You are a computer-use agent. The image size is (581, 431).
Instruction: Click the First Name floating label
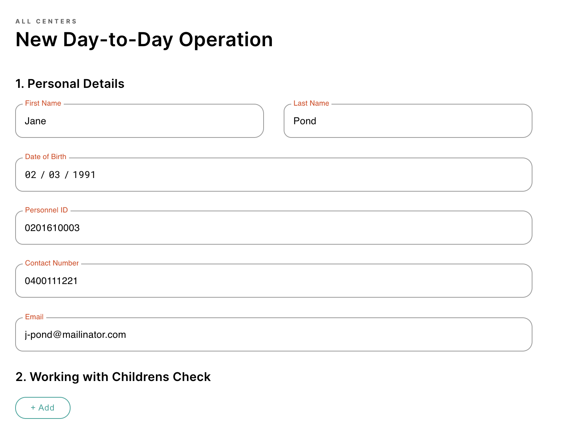coord(43,103)
